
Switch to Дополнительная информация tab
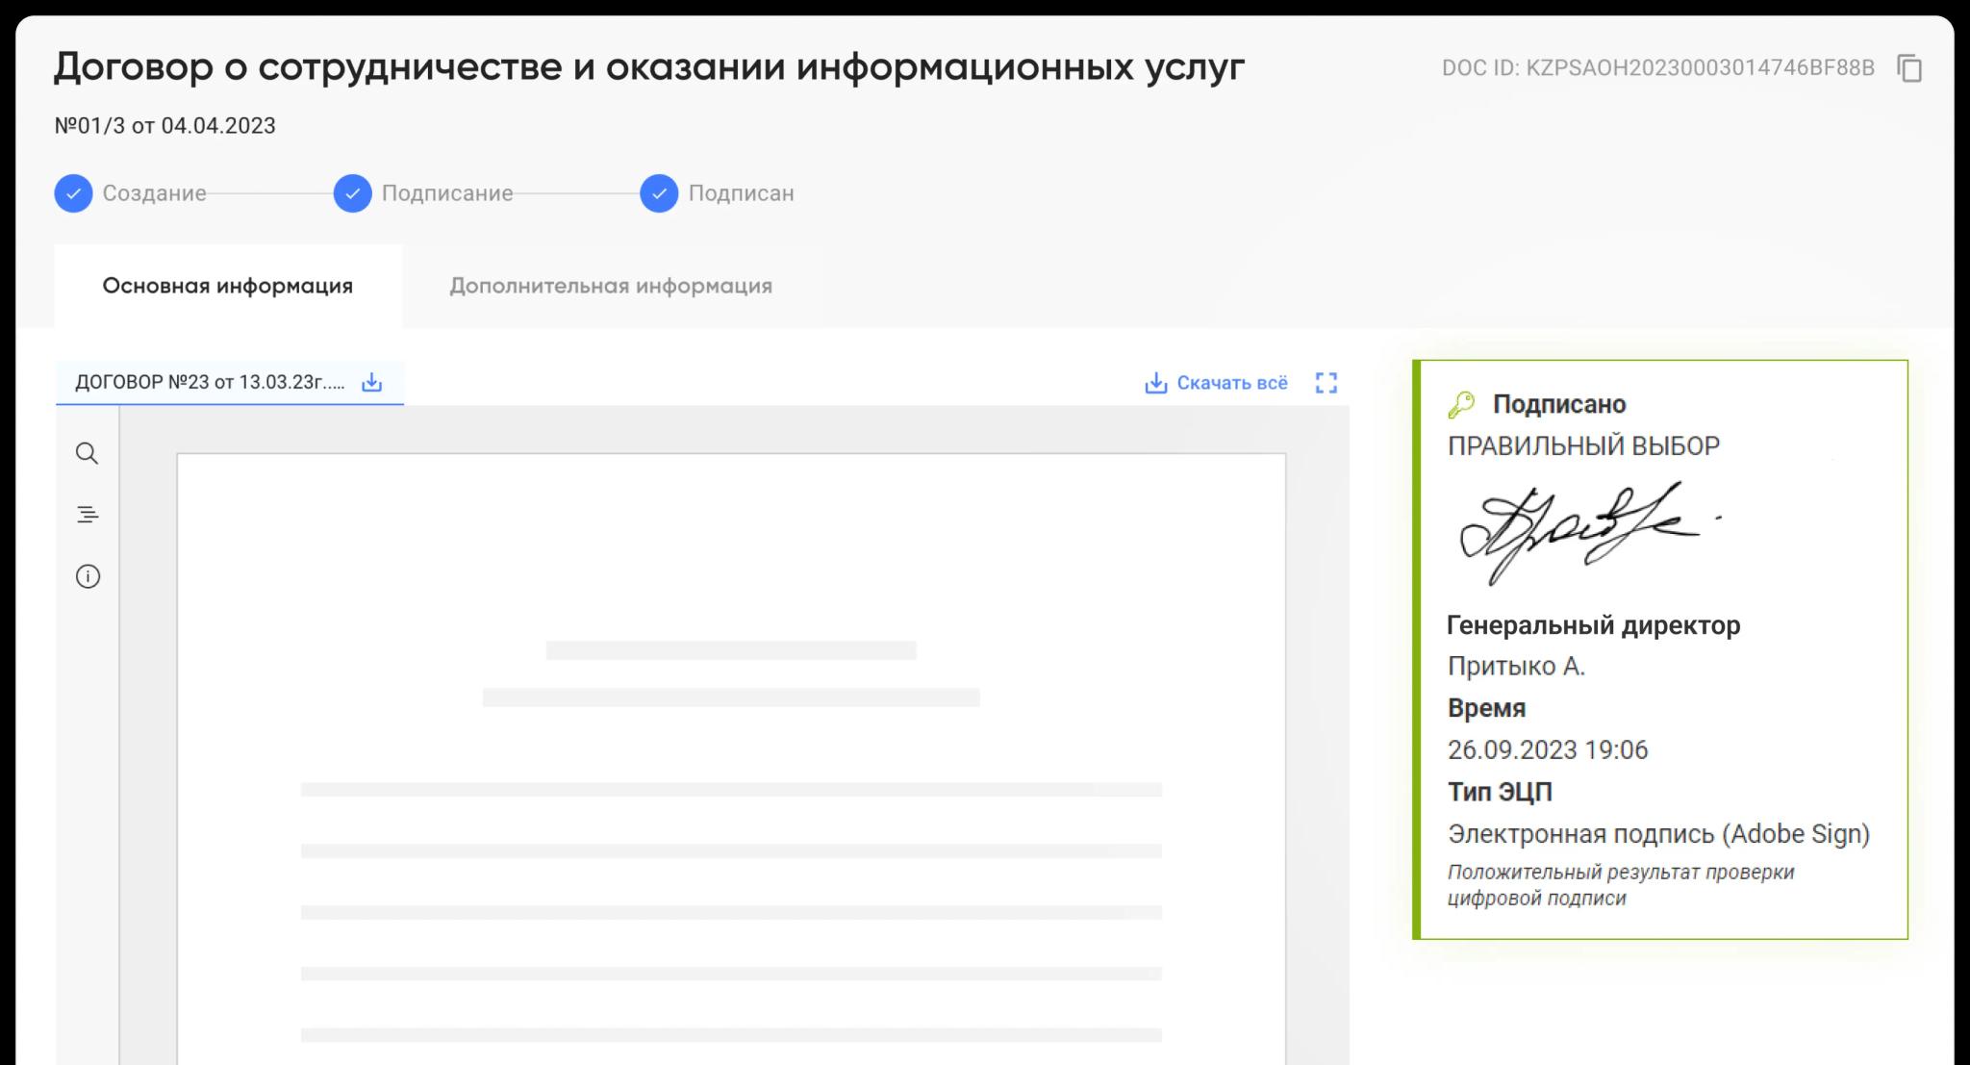[611, 286]
